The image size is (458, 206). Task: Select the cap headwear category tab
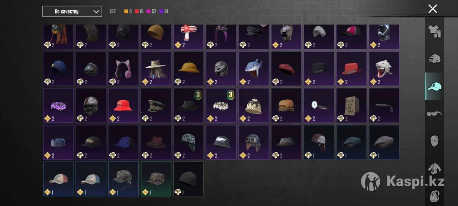click(434, 86)
